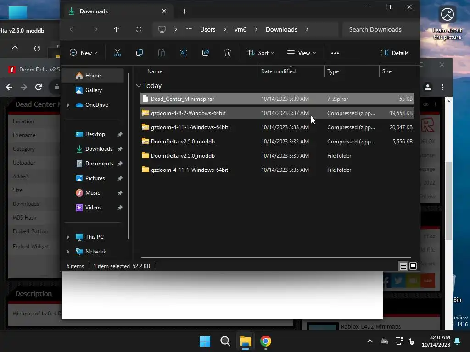470x352 pixels.
Task: Click chevron after Downloads in breadcrumb
Action: pos(307,29)
